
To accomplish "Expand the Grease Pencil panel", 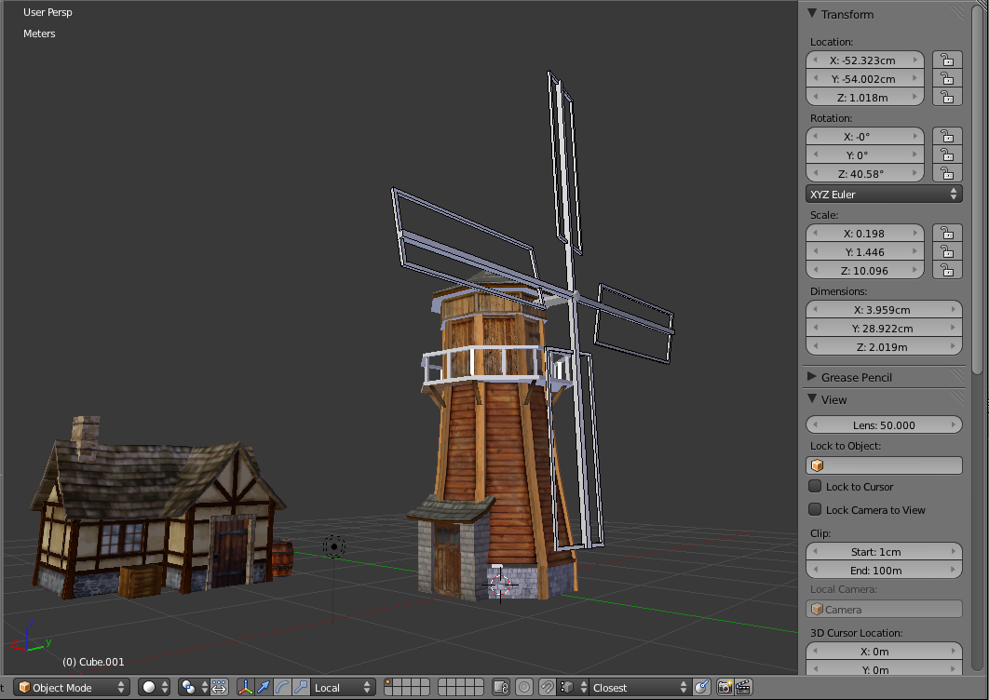I will click(x=857, y=377).
